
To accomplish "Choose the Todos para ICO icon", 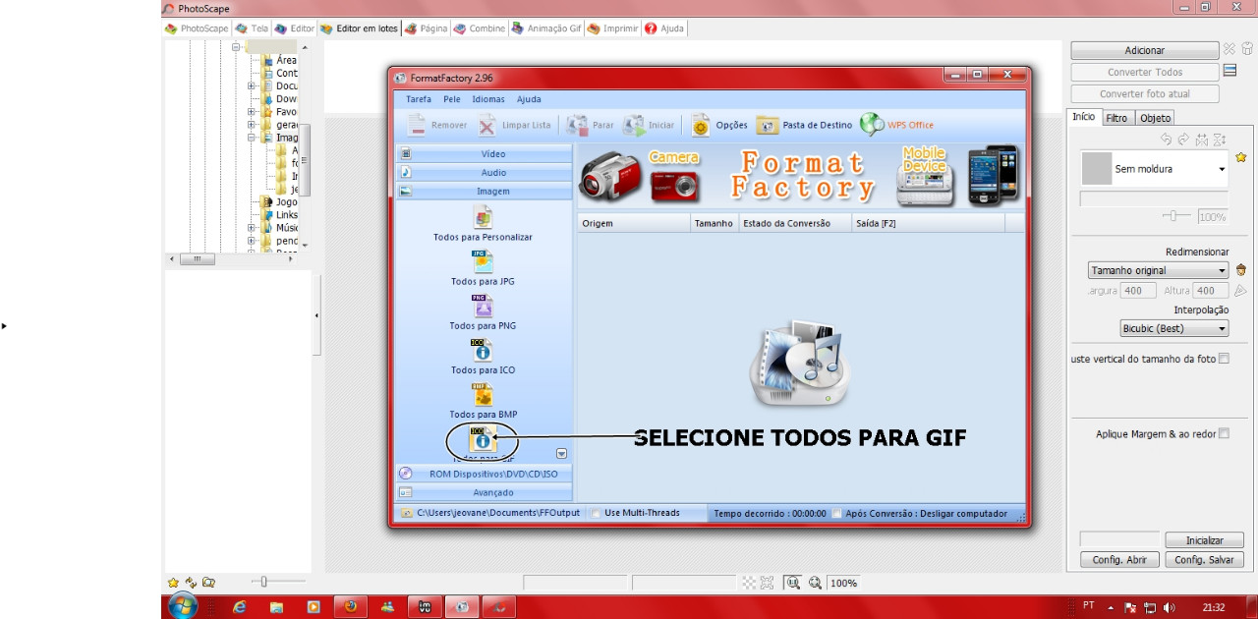I will tap(483, 351).
